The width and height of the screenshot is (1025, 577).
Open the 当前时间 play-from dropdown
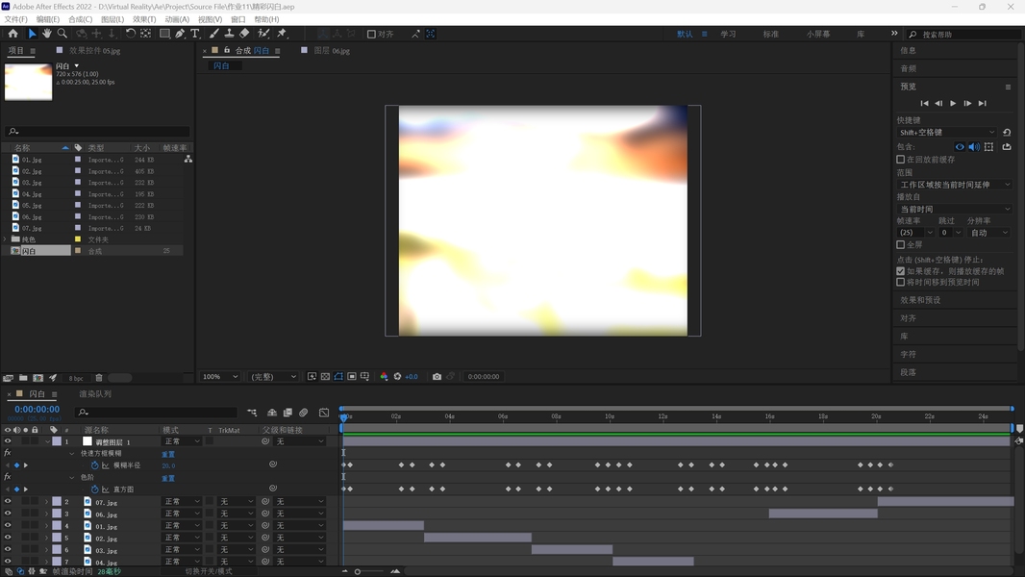(955, 209)
